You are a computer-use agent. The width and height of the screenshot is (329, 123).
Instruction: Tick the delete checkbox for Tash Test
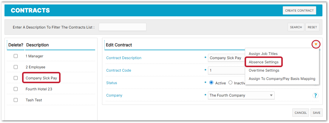[x=16, y=100]
